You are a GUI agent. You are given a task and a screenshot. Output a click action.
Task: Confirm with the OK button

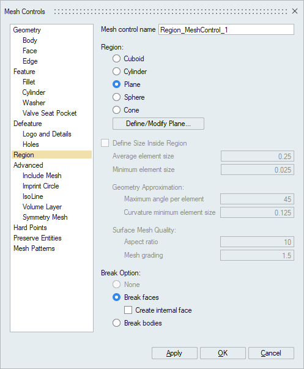[223, 353]
